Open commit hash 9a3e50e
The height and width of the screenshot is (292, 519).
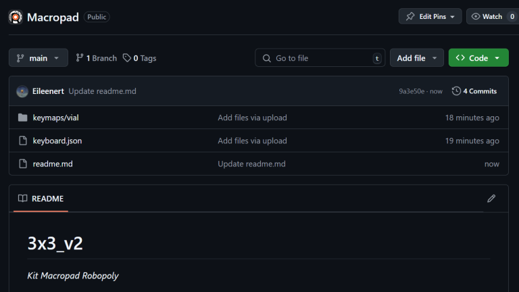tap(412, 91)
